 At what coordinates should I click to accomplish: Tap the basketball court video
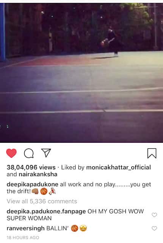(81, 73)
